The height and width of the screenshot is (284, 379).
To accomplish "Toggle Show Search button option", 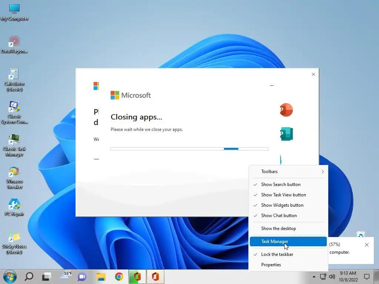I will (288, 185).
